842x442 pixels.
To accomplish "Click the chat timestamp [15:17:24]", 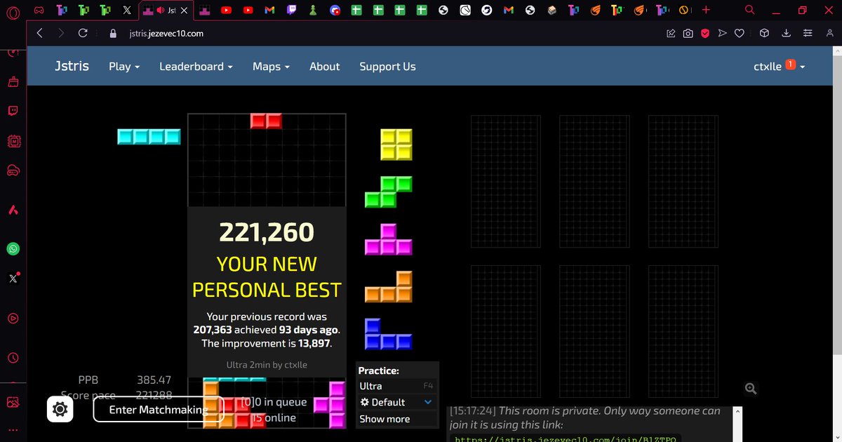I will [474, 410].
